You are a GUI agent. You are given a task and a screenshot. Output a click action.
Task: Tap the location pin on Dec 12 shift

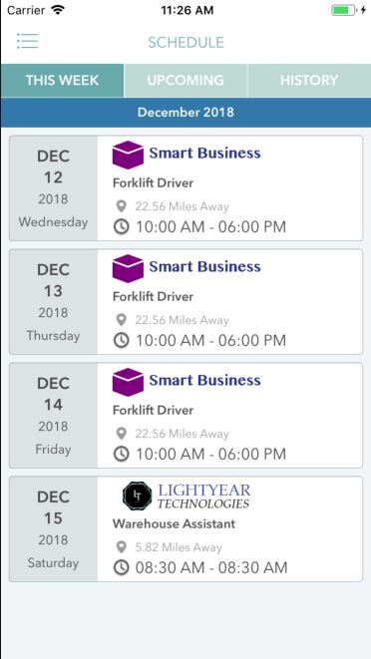pyautogui.click(x=121, y=206)
